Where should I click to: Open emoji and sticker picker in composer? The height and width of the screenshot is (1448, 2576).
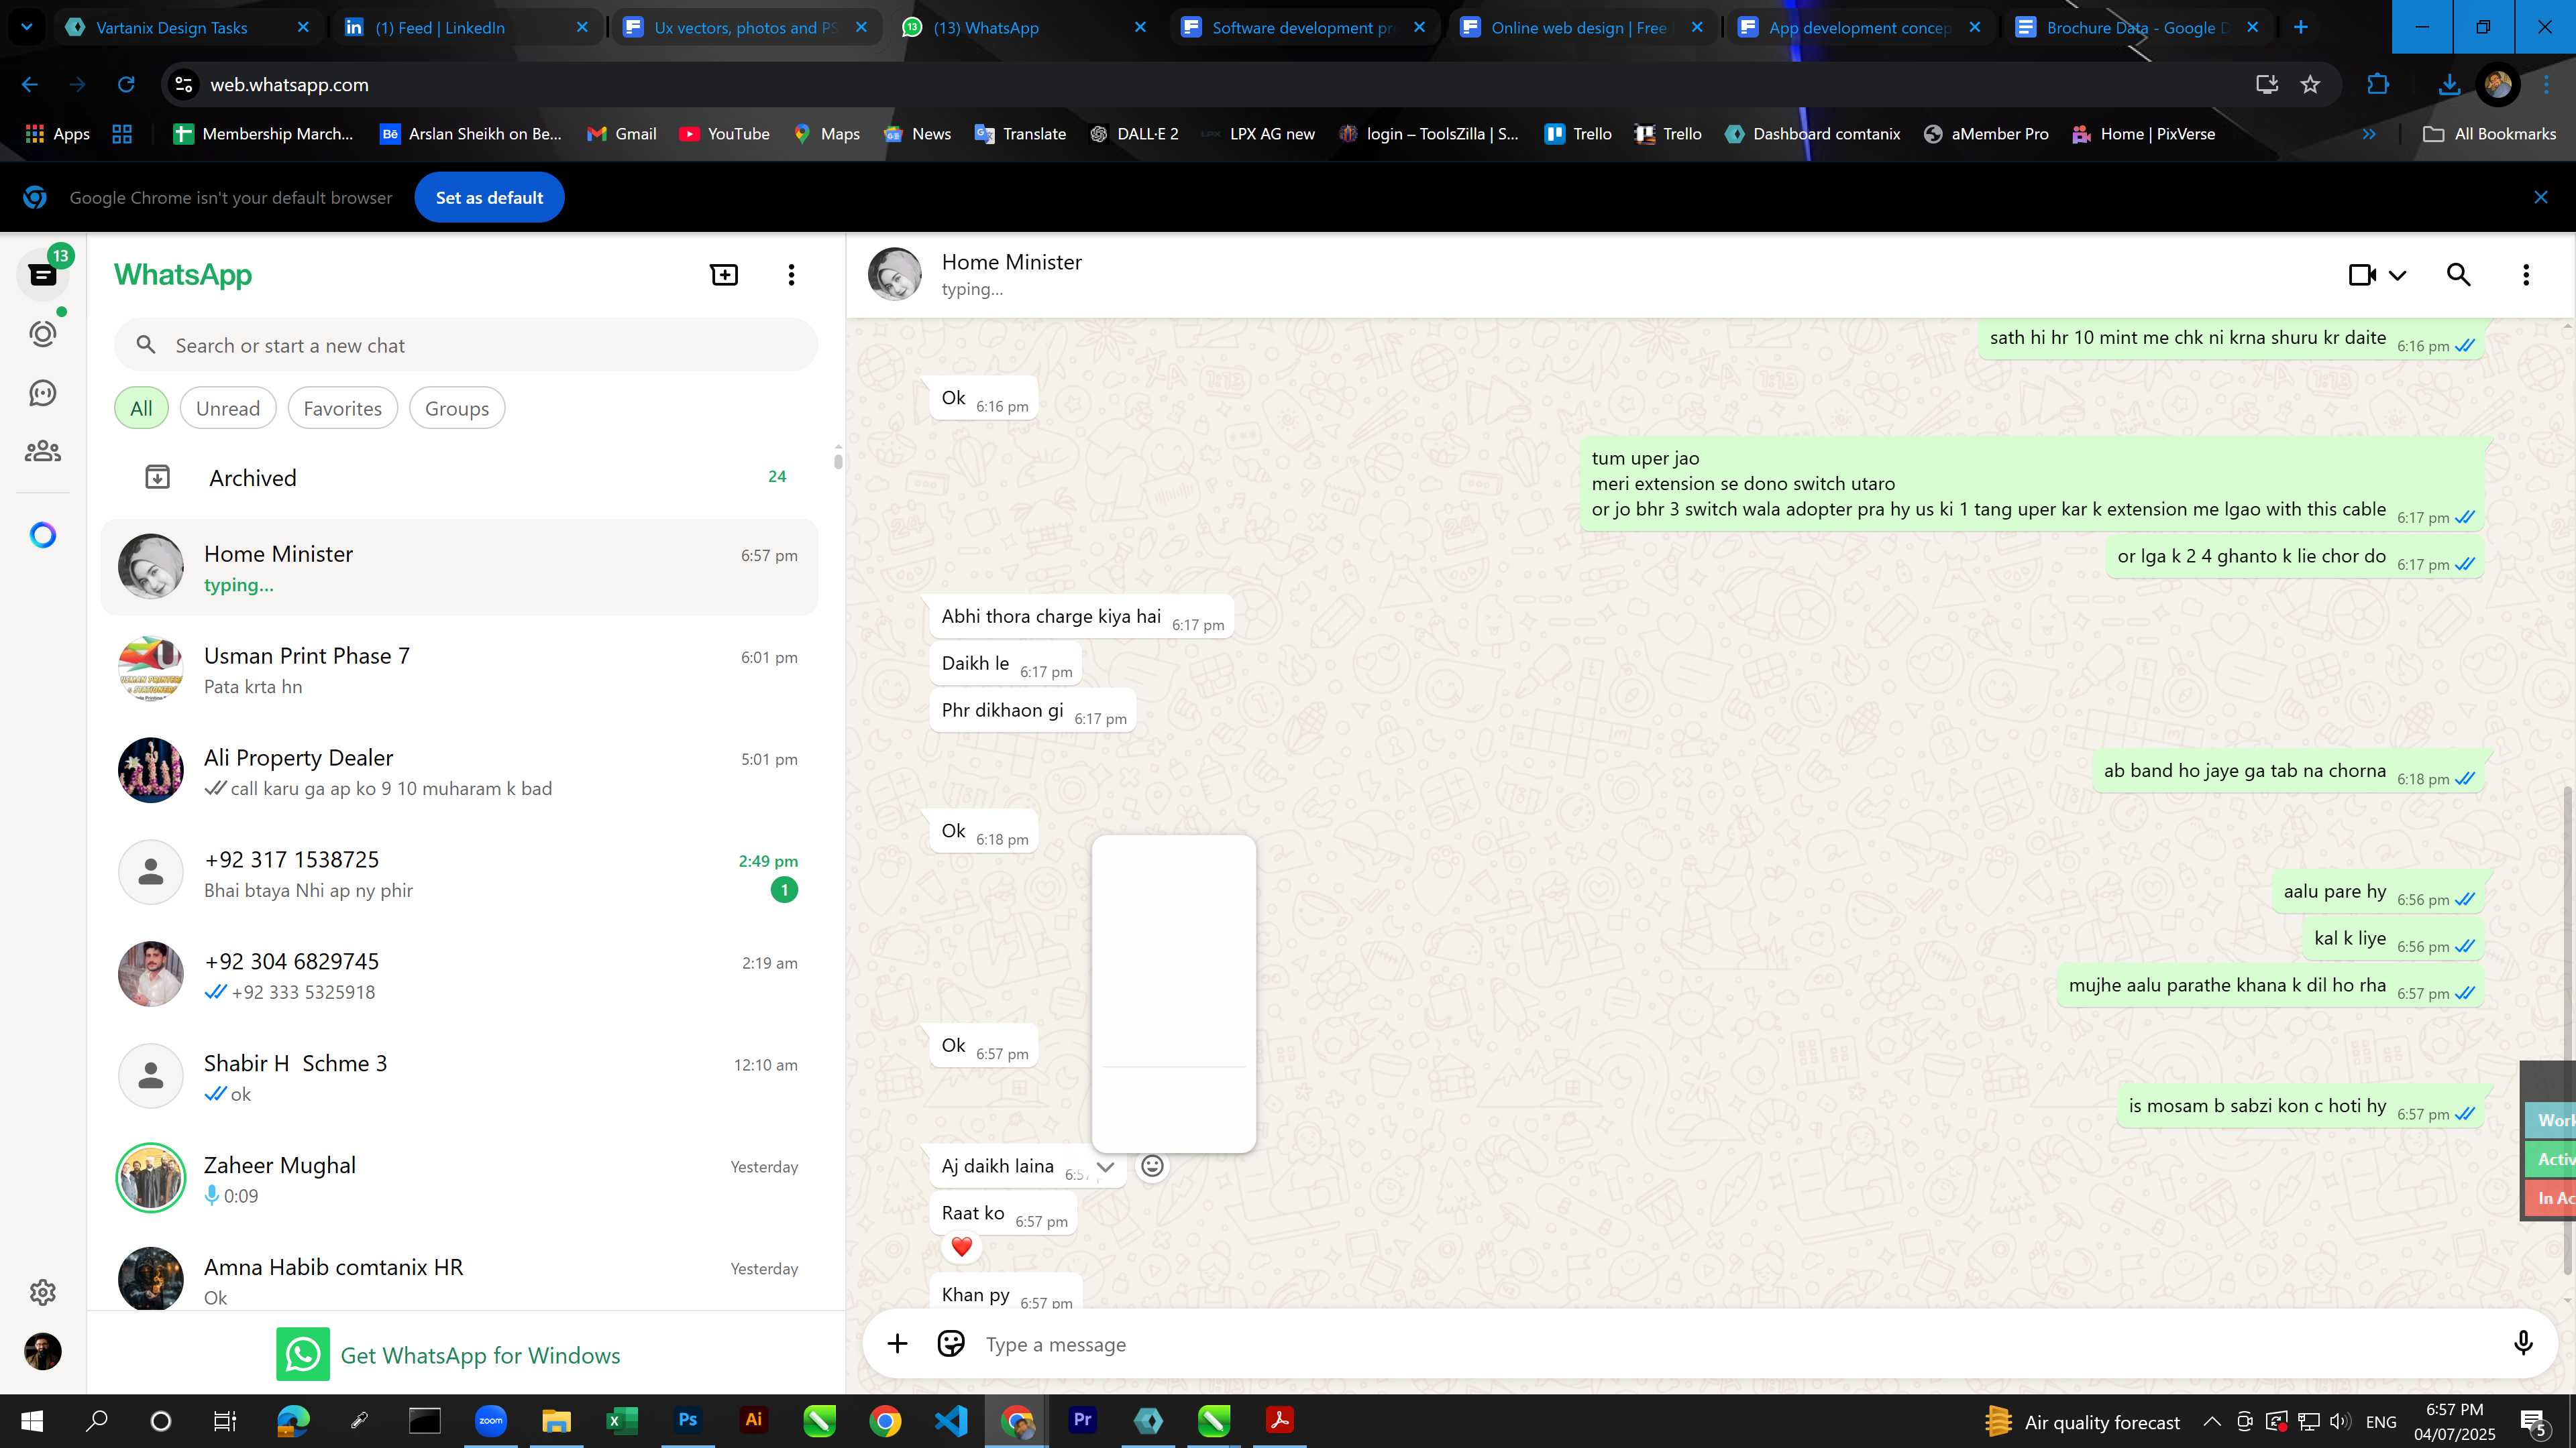tap(951, 1344)
